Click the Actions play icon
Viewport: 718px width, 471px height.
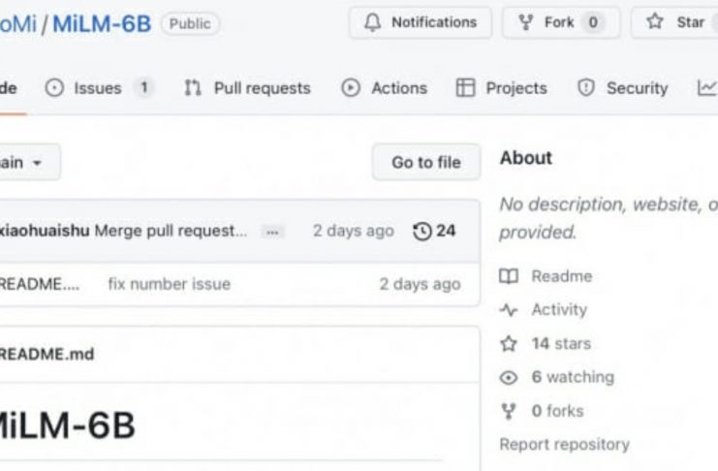pos(351,87)
